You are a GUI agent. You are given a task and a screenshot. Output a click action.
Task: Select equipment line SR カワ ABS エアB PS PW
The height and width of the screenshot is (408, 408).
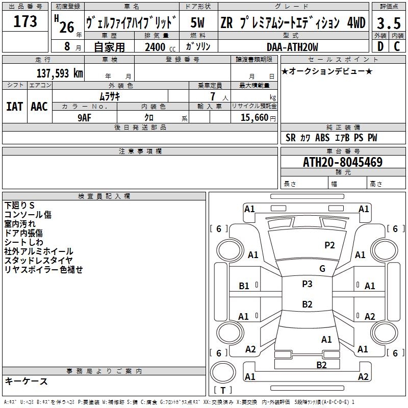point(331,138)
